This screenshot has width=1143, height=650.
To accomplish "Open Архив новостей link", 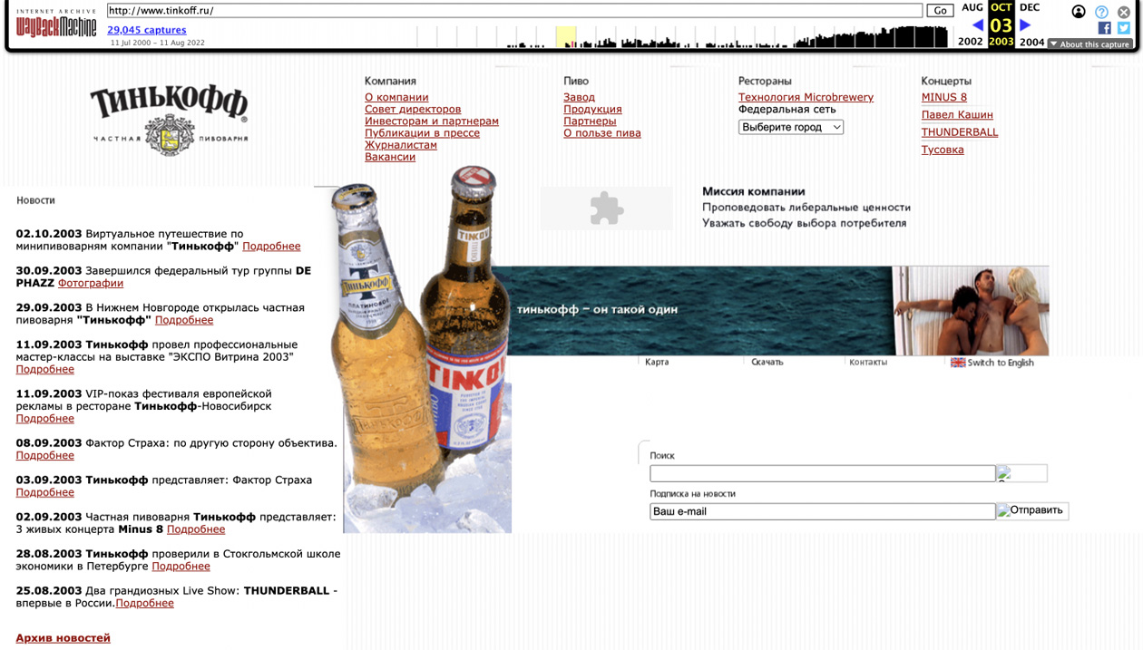I will point(63,637).
